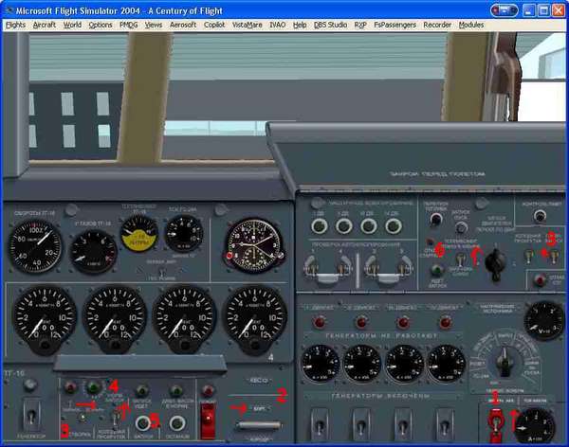The image size is (569, 447).
Task: Open the PMDG menu
Action: [128, 25]
